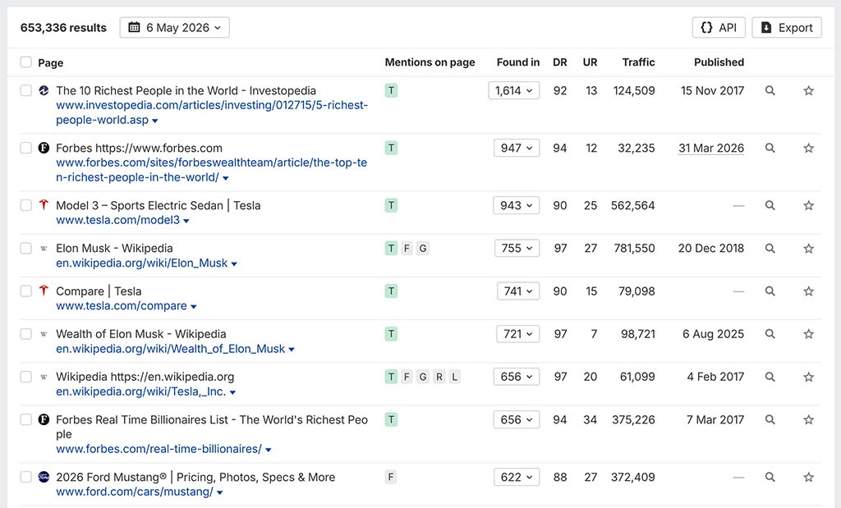Star the Forbes top ten richest row
The height and width of the screenshot is (508, 841).
808,148
